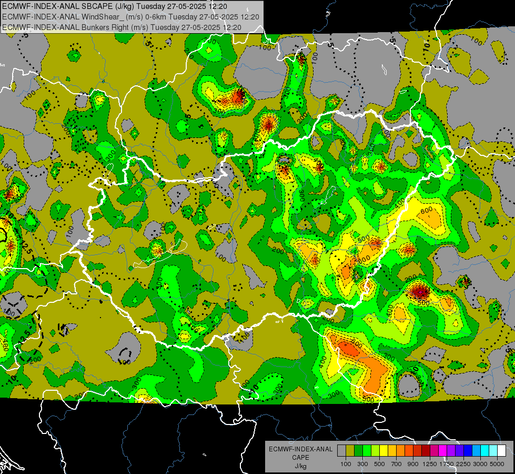Pick the dark green legend swatch

click(359, 450)
